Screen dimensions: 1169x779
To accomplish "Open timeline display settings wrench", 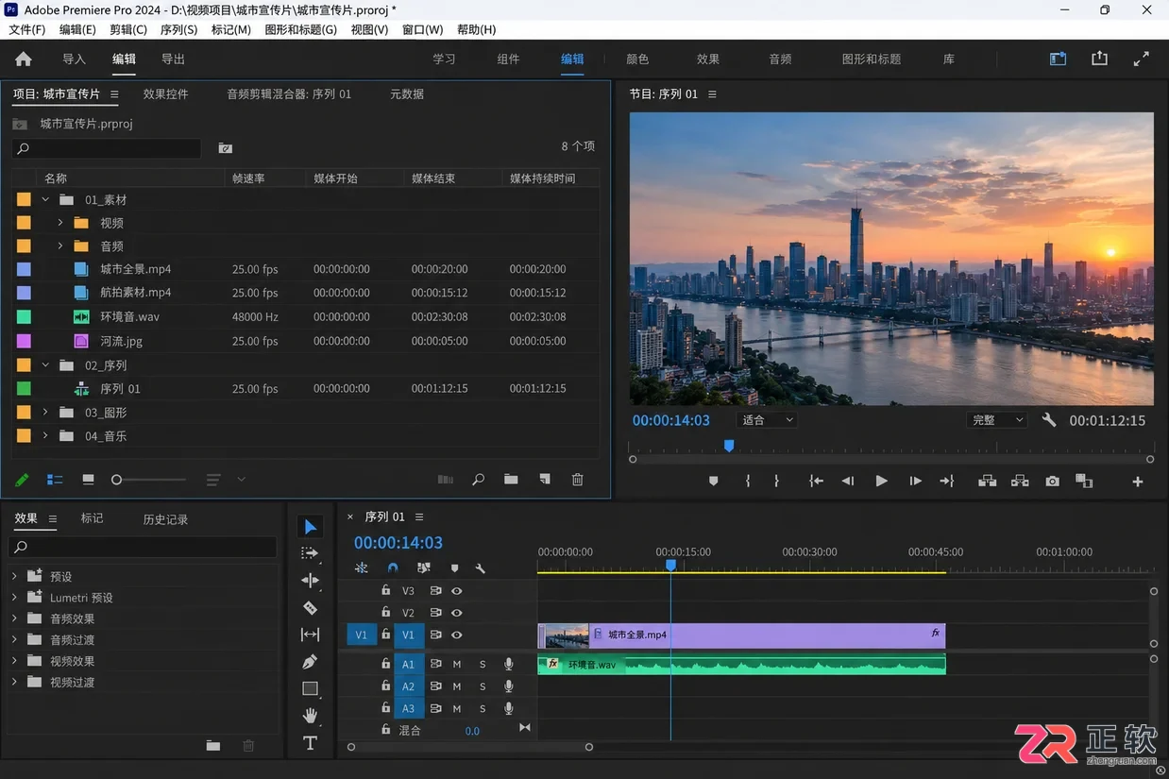I will [x=481, y=568].
